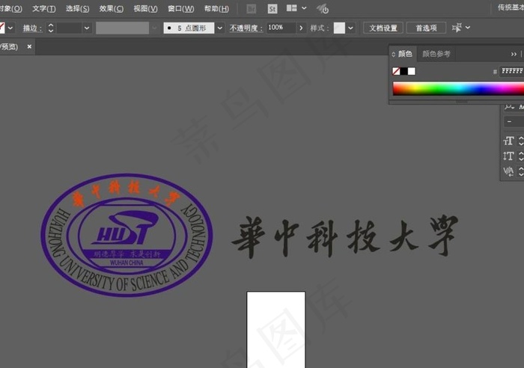The height and width of the screenshot is (368, 524).
Task: Open the 文字(T) menu
Action: pyautogui.click(x=43, y=9)
